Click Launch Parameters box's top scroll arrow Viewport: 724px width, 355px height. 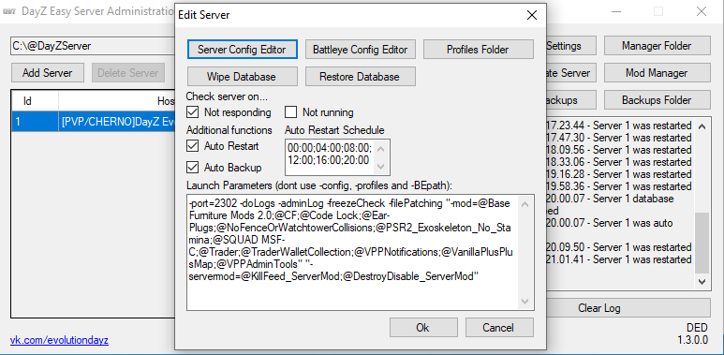coord(525,203)
